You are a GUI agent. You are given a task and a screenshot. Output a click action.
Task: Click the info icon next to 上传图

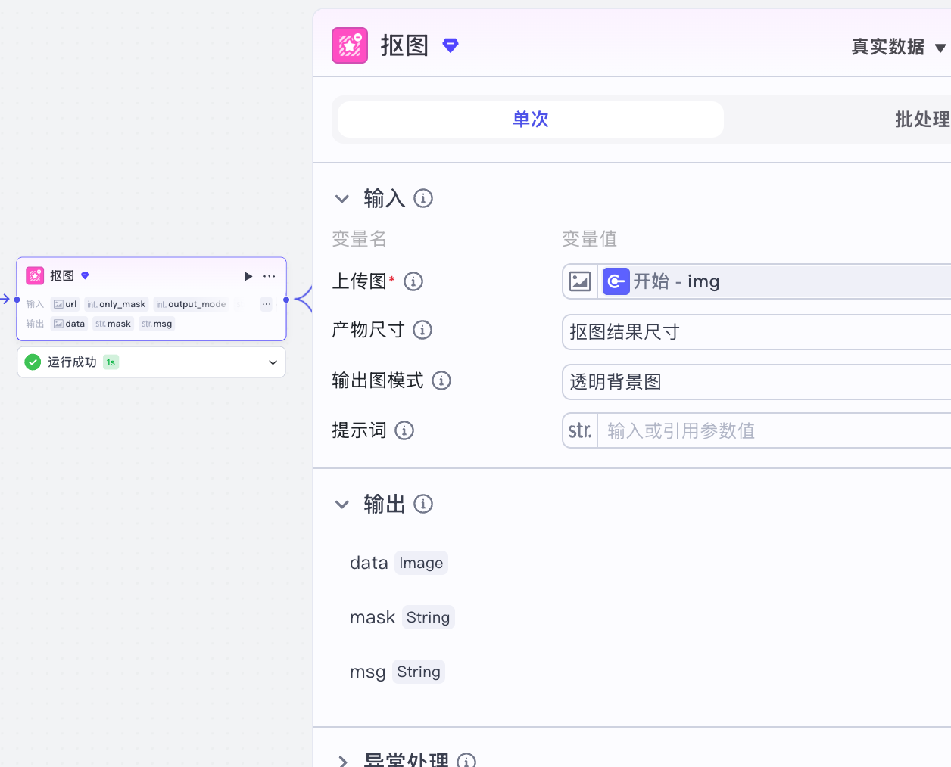(413, 281)
